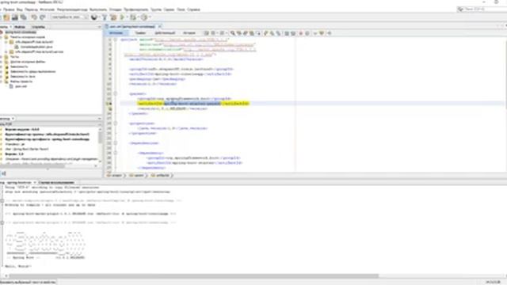The height and width of the screenshot is (285, 507).
Task: Select the Источник editor view button
Action: point(116,33)
